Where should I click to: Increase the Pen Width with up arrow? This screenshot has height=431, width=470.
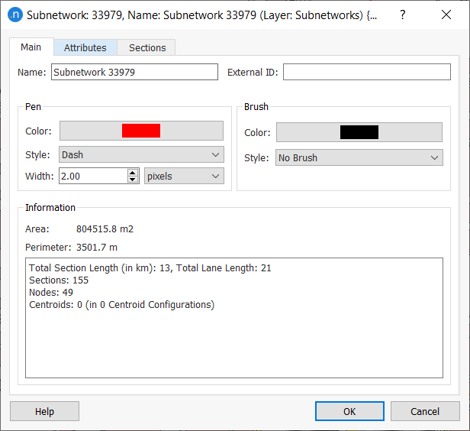[x=133, y=172]
